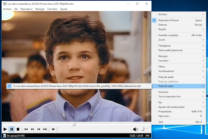This screenshot has width=208, height=139.
Task: Skip to the previous file
Action: (x=26, y=129)
